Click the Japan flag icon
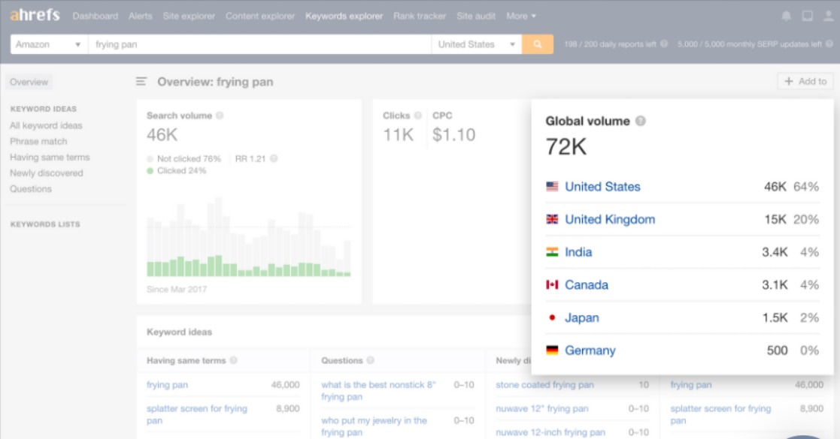 click(x=552, y=317)
